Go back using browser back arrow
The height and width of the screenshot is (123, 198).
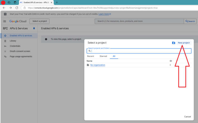(4, 8)
